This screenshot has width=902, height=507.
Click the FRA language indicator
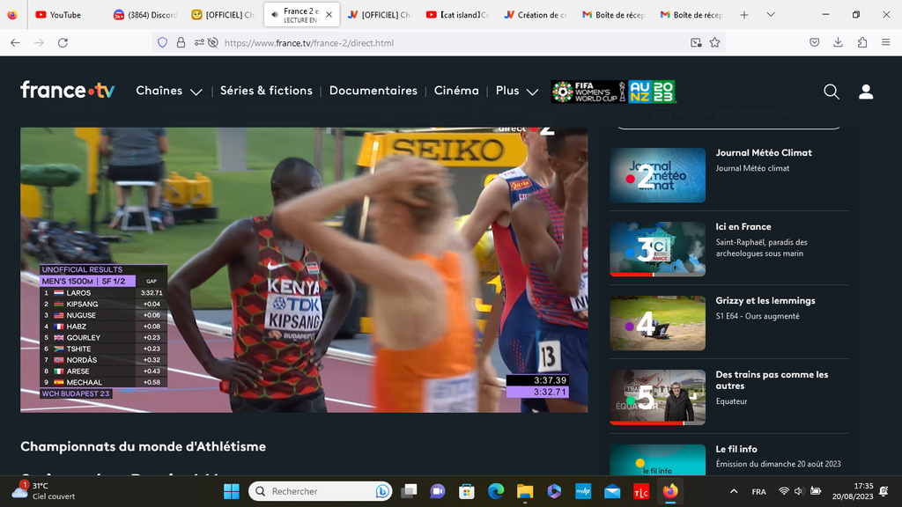pos(758,491)
